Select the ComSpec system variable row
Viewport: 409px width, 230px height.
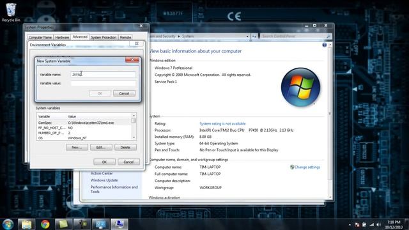(84, 123)
